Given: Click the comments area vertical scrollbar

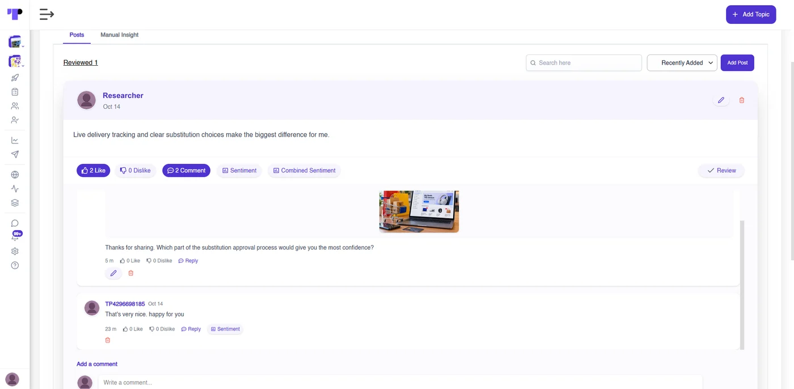Looking at the screenshot, I should point(742,285).
